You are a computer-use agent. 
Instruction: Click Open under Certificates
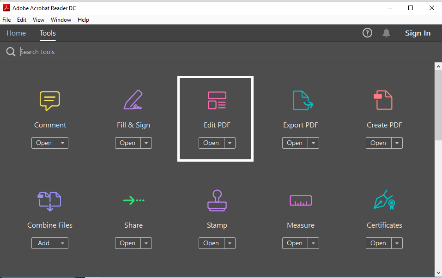coord(378,243)
